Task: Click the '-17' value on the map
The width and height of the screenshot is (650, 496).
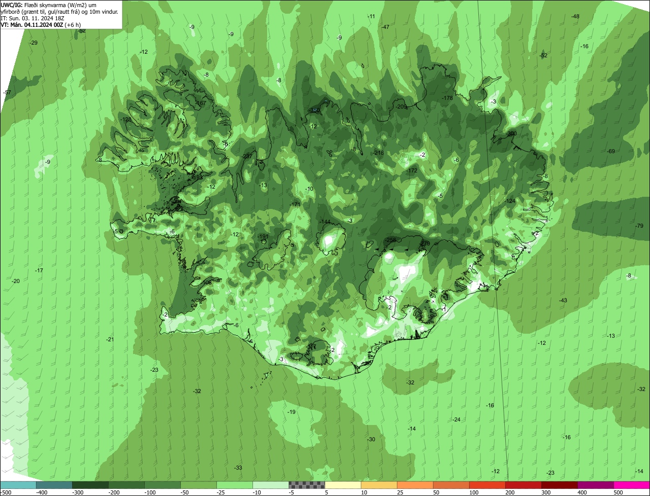Action: pyautogui.click(x=39, y=270)
